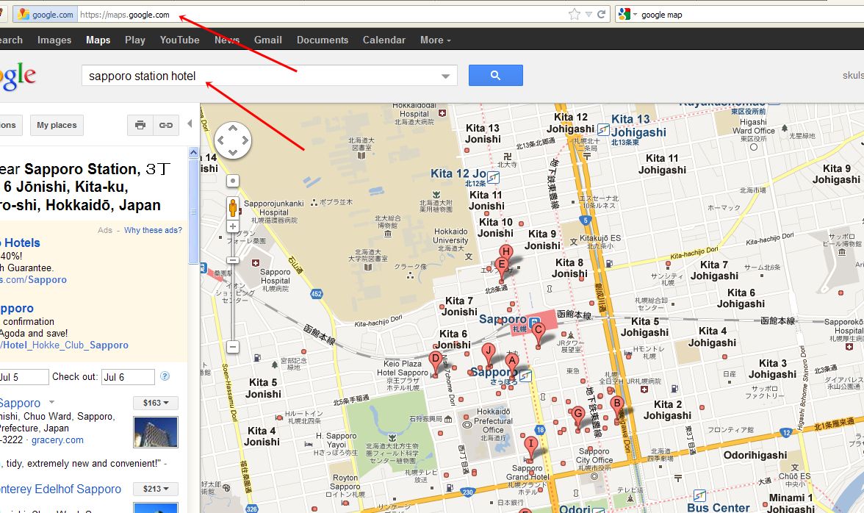Select the orange Street View pegman
The image size is (864, 513).
[x=232, y=208]
